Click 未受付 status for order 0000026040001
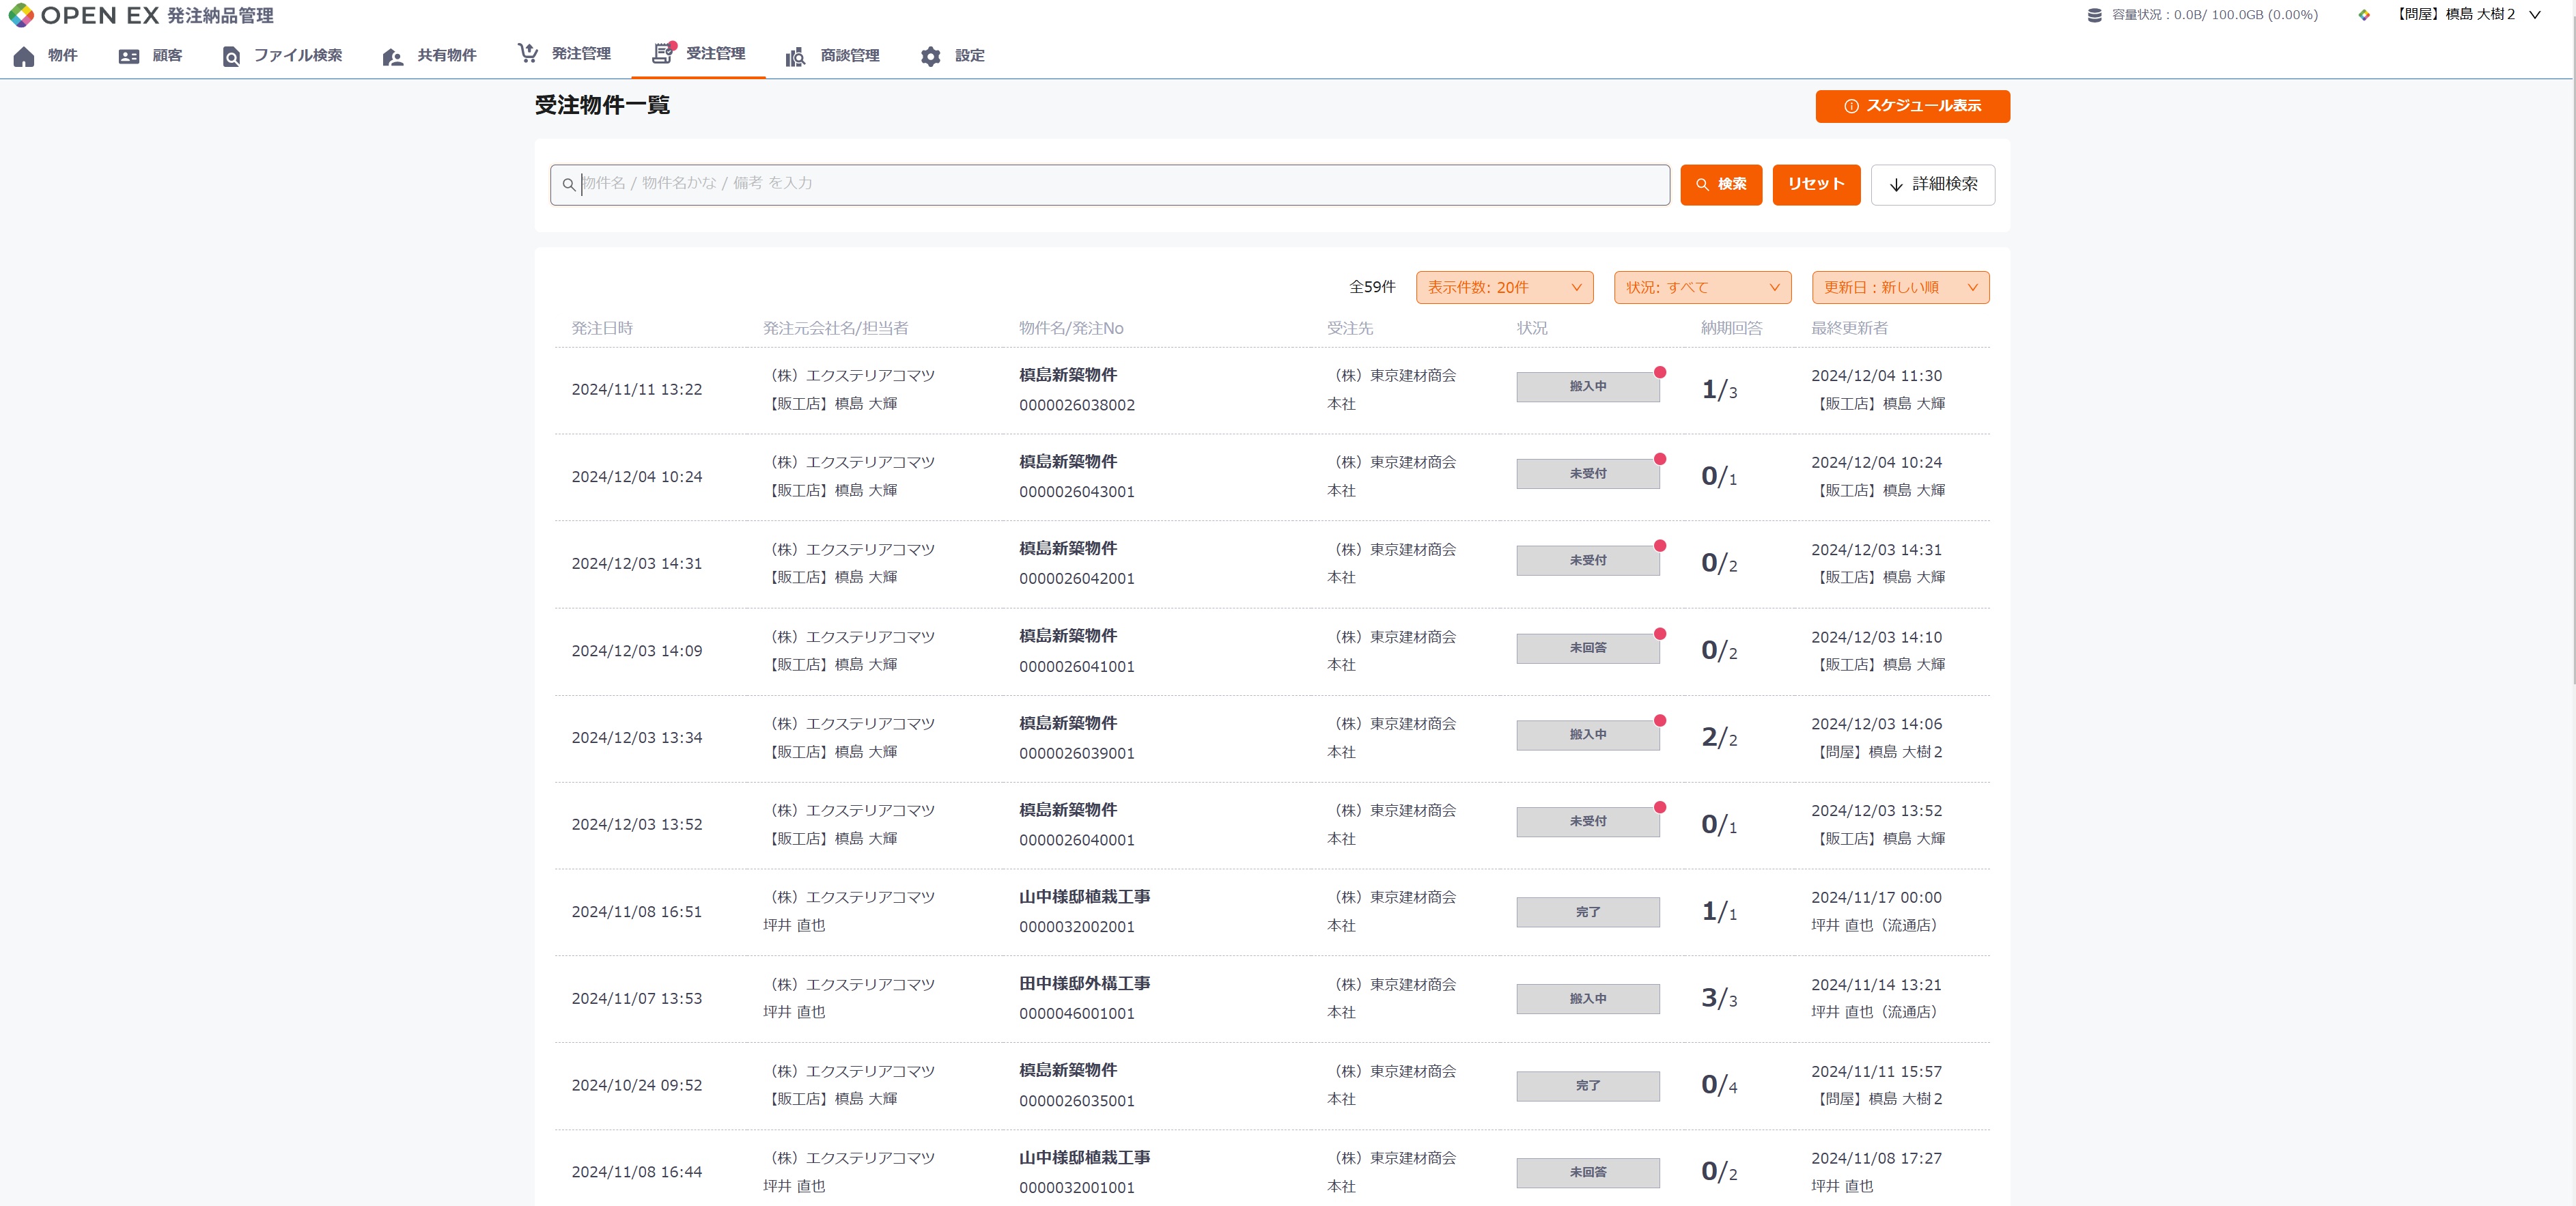The image size is (2576, 1206). (x=1588, y=822)
